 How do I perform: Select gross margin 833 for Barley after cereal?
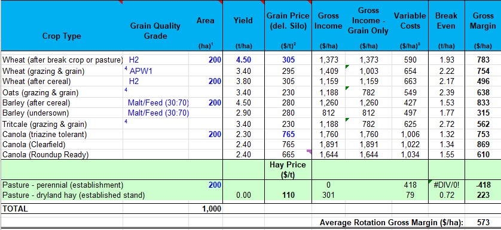point(483,103)
